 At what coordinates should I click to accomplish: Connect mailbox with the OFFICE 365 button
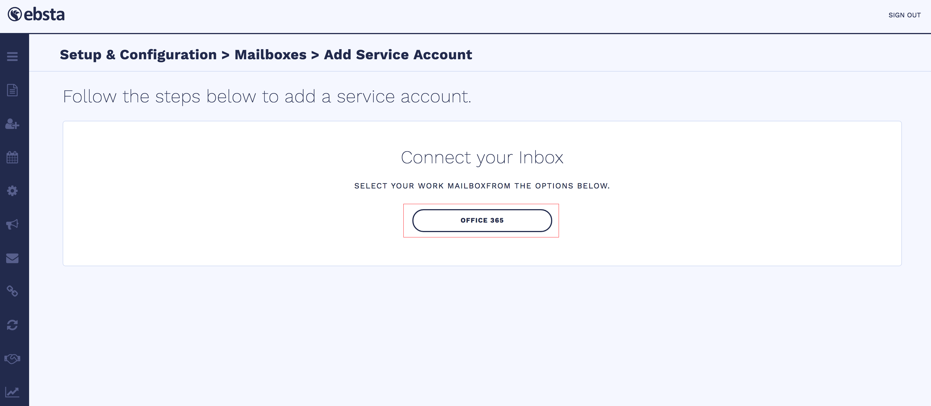coord(482,220)
